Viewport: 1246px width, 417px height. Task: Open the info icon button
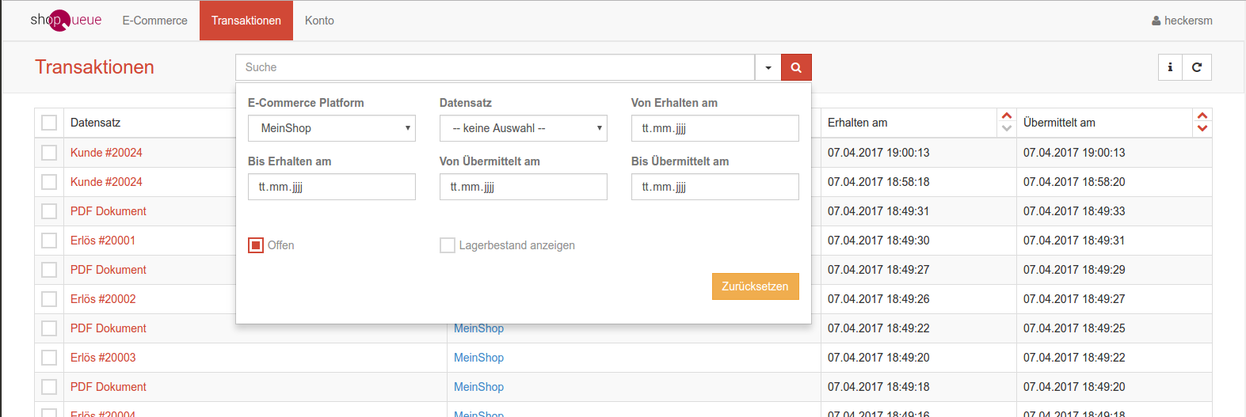(1170, 67)
